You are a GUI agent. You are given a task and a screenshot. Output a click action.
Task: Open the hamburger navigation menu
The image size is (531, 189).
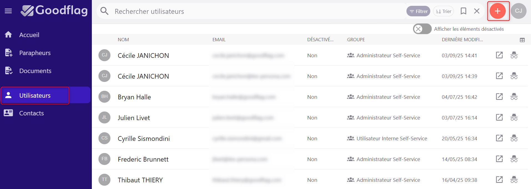tap(8, 11)
